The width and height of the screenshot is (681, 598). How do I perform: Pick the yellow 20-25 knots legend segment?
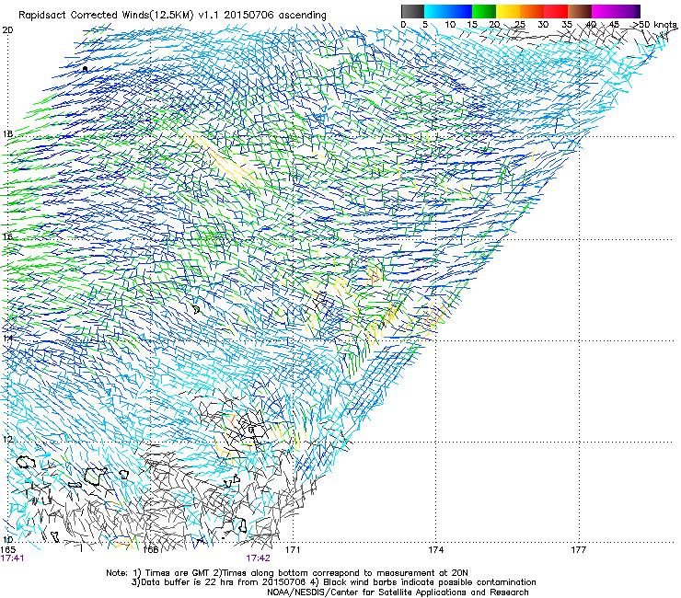[x=508, y=11]
